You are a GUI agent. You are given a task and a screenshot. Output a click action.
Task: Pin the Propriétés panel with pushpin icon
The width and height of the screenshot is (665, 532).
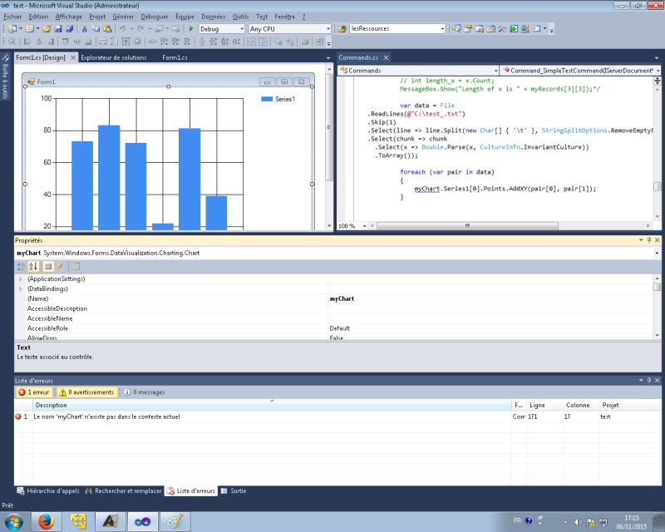point(649,240)
